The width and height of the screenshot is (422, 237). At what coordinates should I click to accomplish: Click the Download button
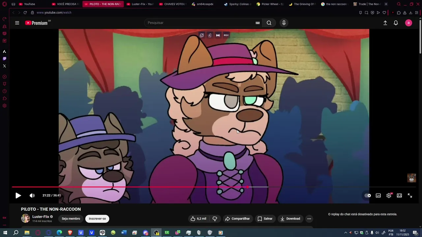pyautogui.click(x=290, y=219)
